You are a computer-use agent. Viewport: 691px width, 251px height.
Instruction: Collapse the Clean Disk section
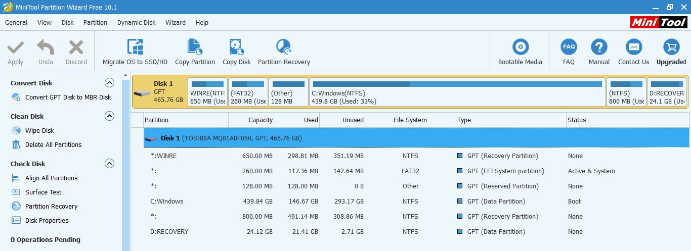click(109, 116)
